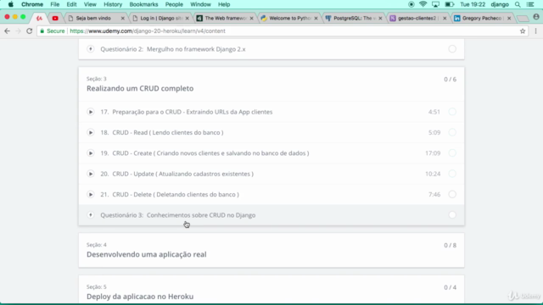Go back with the browser back arrow

8,31
